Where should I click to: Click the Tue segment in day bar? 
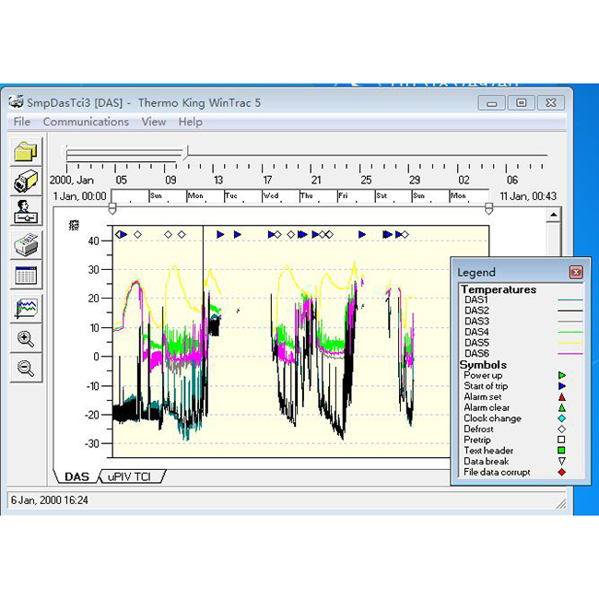(242, 196)
